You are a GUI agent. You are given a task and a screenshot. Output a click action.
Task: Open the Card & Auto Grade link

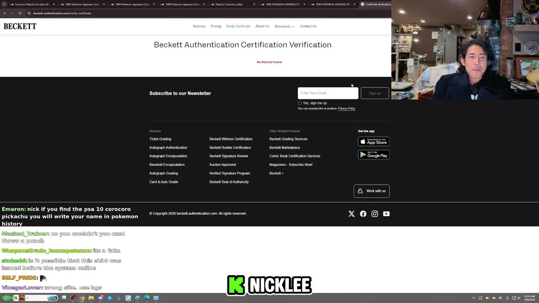[163, 182]
